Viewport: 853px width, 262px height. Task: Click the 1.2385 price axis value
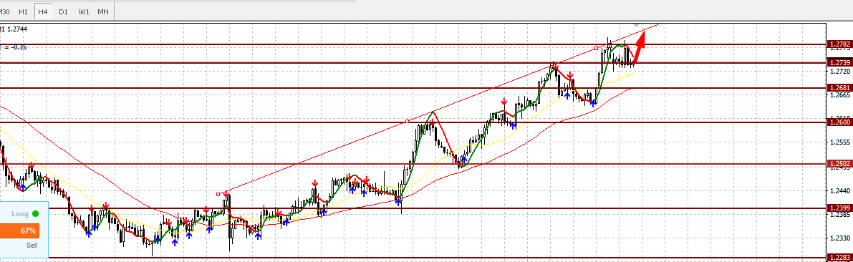click(x=839, y=215)
